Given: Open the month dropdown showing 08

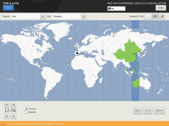Looking at the screenshot, I should pos(138,111).
